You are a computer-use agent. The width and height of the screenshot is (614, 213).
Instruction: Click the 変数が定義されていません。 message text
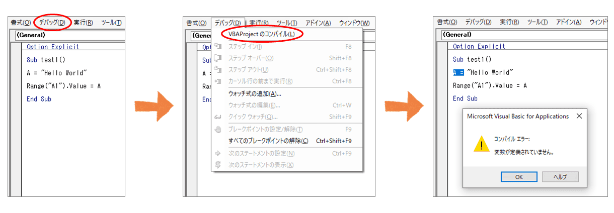coord(524,152)
